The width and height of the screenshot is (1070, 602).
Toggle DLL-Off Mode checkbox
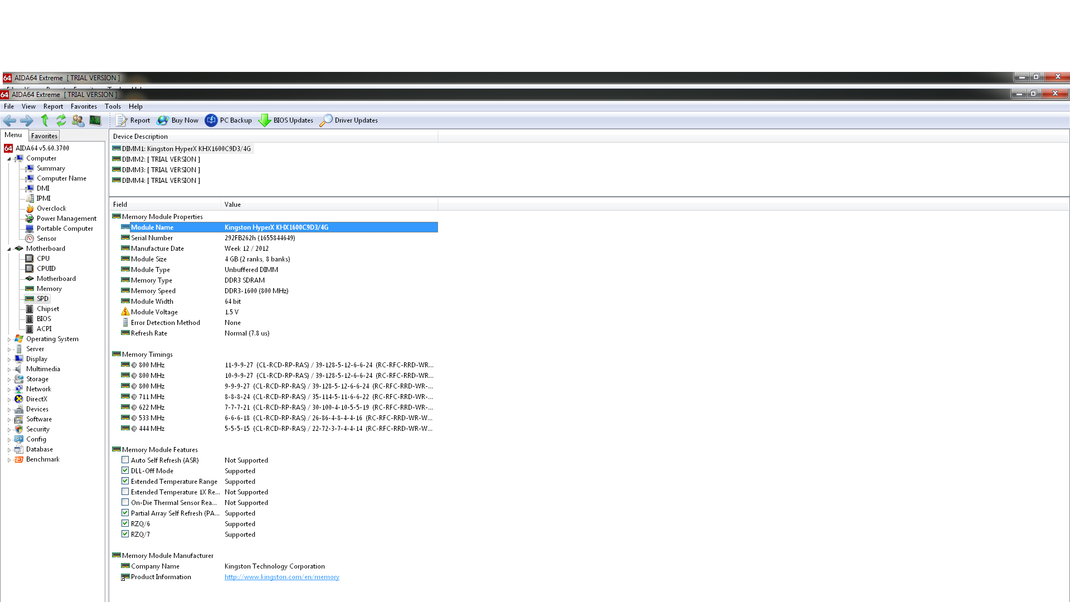point(125,470)
